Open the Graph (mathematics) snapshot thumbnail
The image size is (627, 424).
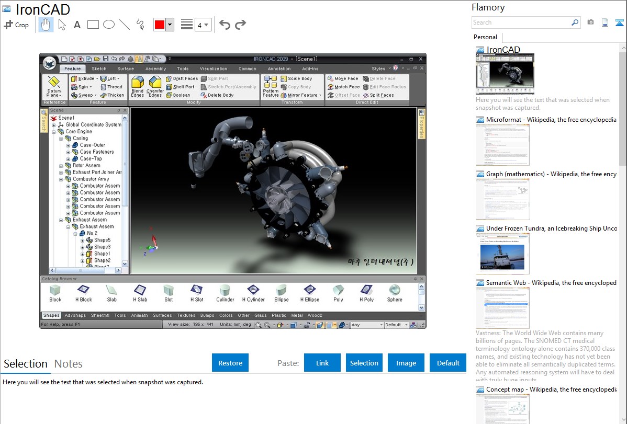[x=502, y=199]
